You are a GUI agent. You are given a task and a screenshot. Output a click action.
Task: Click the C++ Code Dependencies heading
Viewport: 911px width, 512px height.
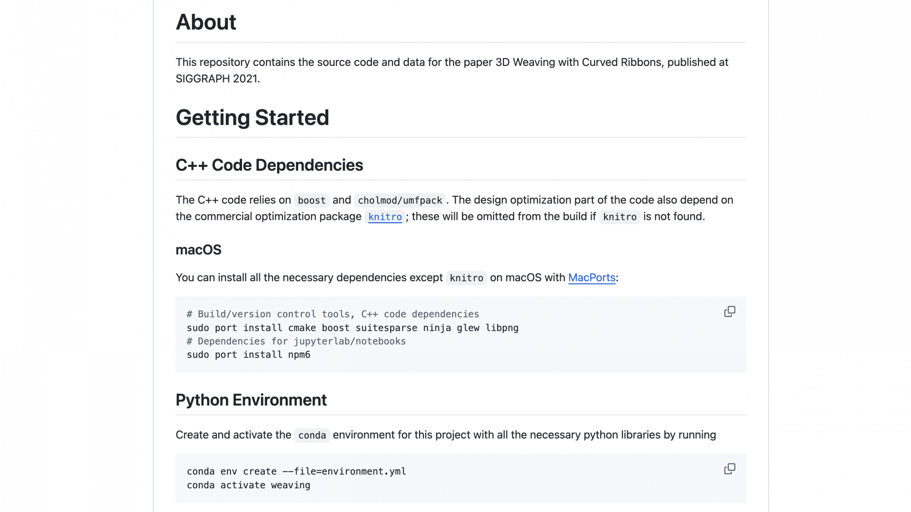click(x=269, y=165)
